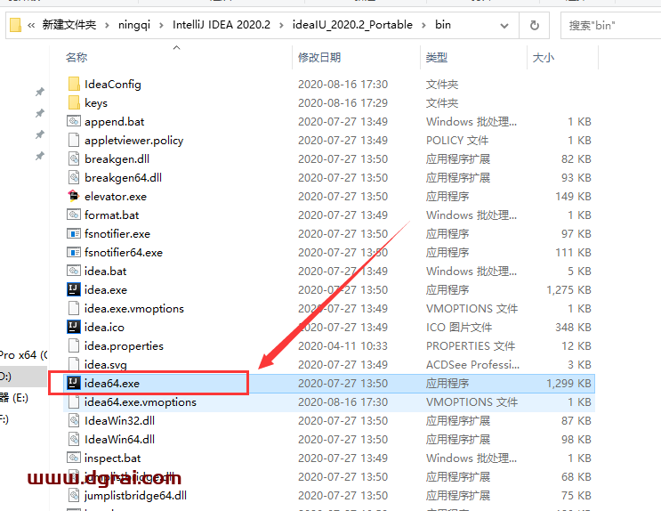
Task: Open the address bar history dropdown
Action: [504, 26]
